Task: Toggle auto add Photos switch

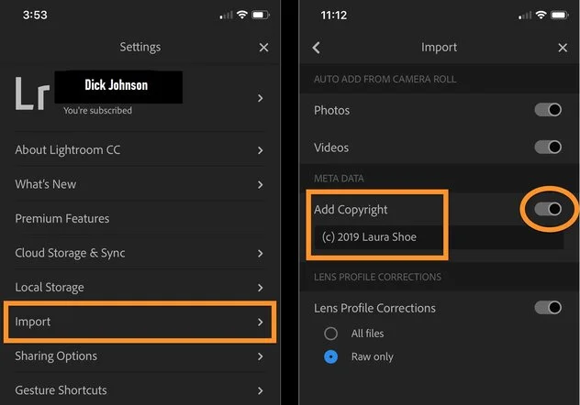Action: click(x=548, y=110)
